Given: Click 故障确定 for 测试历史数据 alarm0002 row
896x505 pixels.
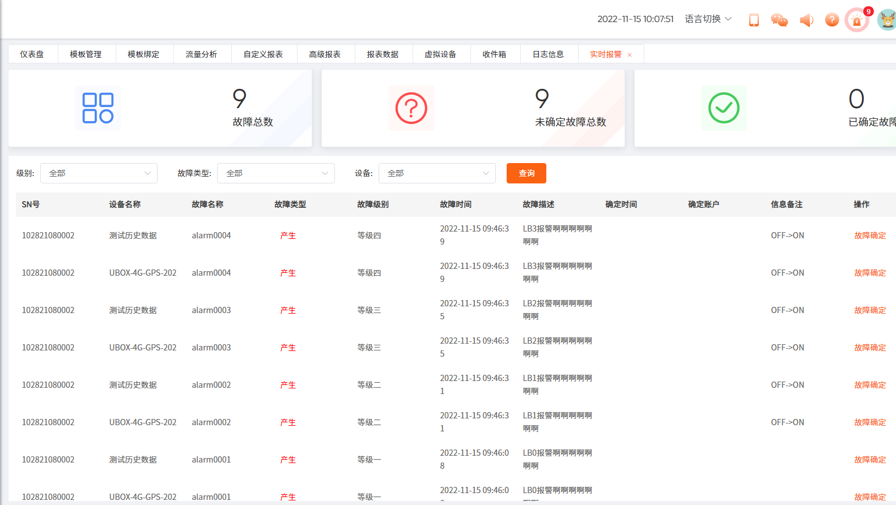Looking at the screenshot, I should [x=869, y=385].
